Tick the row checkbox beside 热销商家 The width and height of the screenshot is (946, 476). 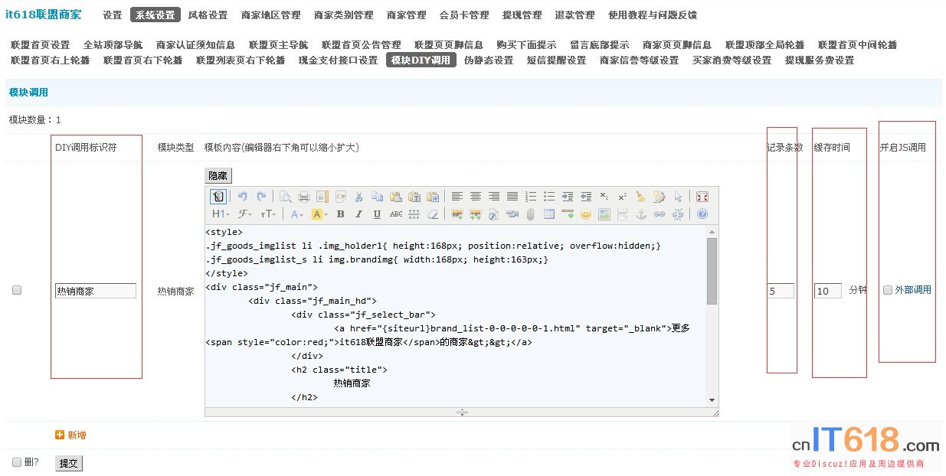pyautogui.click(x=17, y=290)
